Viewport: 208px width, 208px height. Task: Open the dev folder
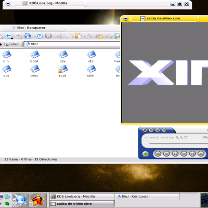(x=63, y=57)
